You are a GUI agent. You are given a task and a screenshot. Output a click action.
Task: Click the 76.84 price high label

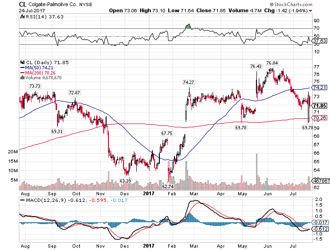pos(272,63)
